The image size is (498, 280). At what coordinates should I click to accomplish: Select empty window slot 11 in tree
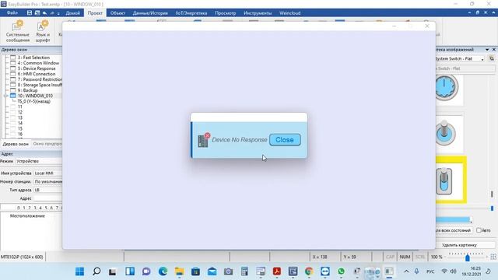[x=20, y=107]
